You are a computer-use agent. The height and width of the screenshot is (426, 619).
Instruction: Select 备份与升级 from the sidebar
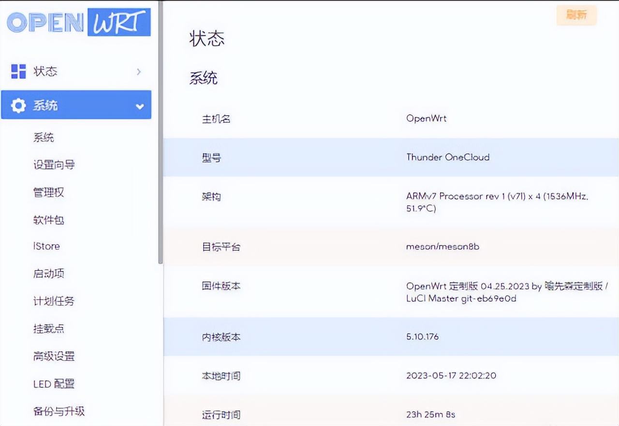click(x=59, y=411)
